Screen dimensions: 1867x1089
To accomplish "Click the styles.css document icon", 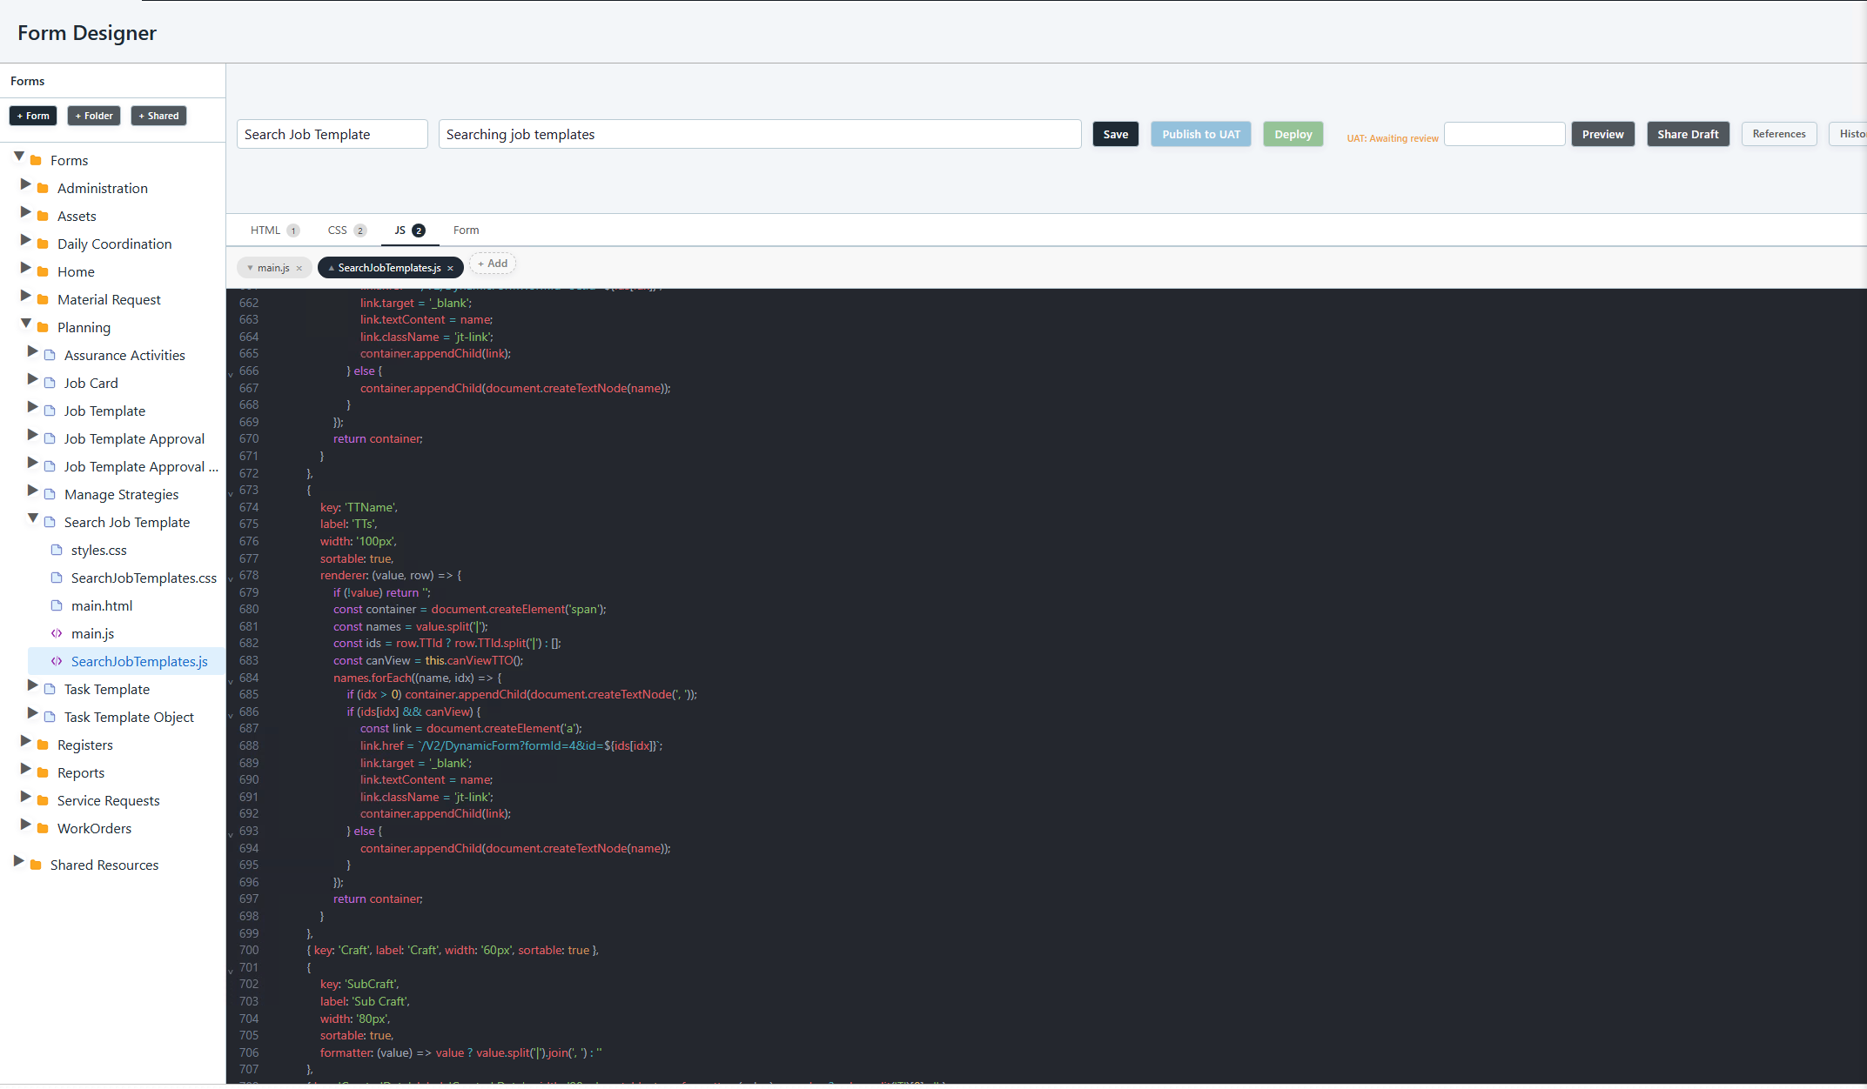I will pos(56,550).
